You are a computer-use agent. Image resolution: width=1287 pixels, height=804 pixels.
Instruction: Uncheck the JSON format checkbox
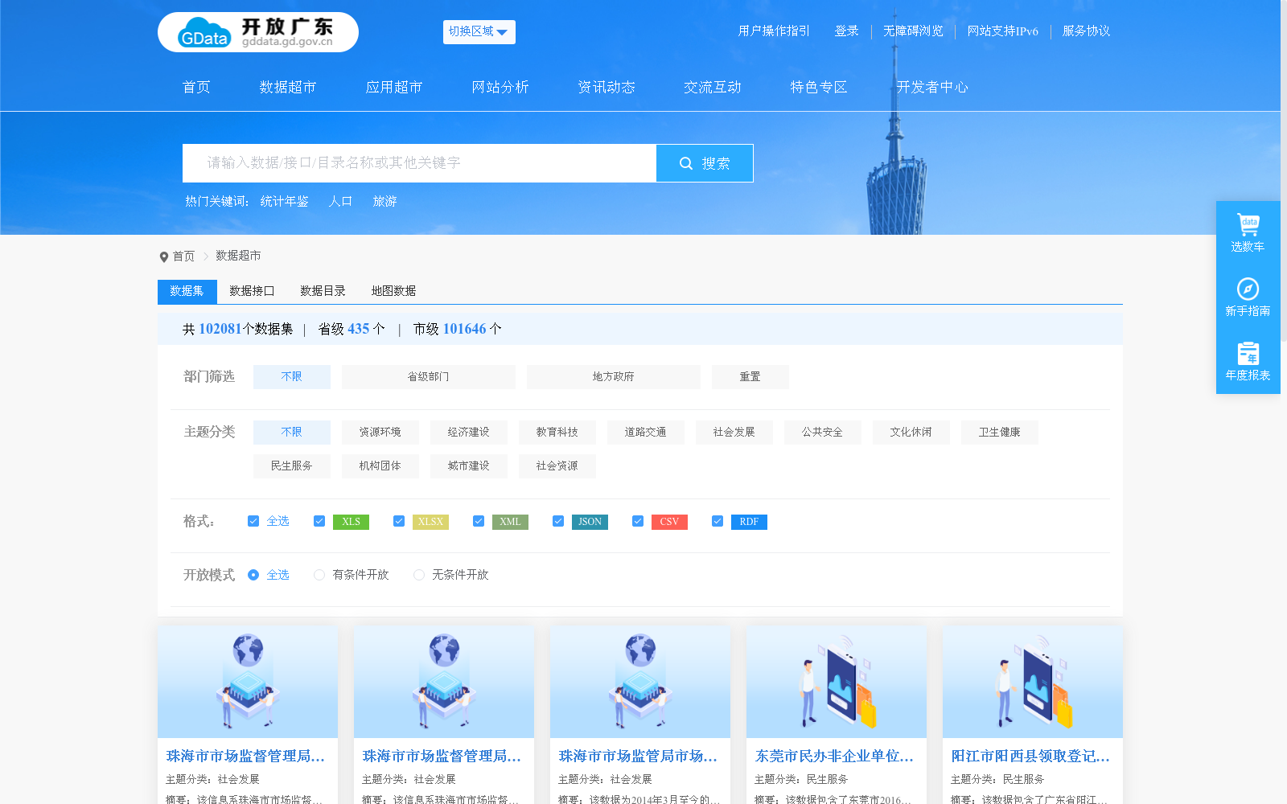557,521
